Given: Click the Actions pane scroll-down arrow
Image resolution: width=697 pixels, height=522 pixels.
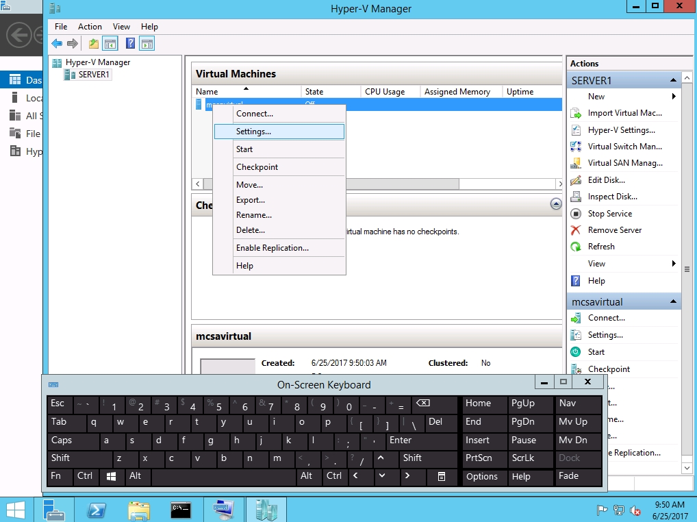Looking at the screenshot, I should (x=687, y=468).
